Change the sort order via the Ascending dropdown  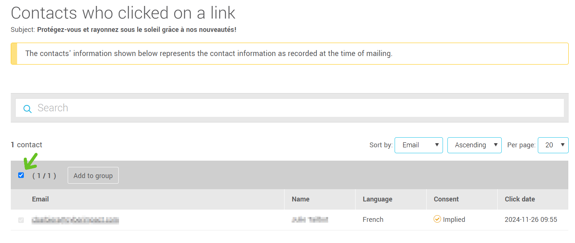pos(475,145)
